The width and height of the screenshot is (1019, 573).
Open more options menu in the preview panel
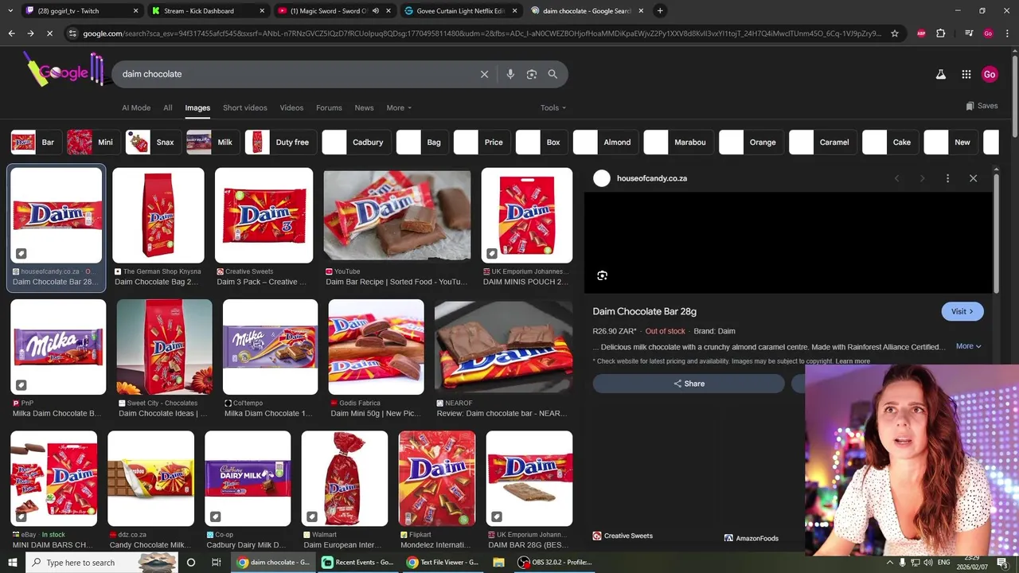(x=947, y=178)
